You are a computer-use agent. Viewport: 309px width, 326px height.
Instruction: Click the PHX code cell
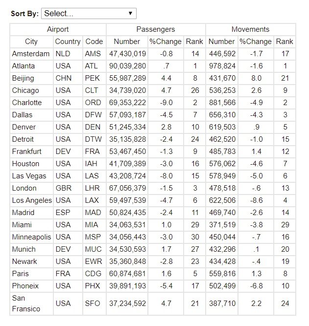tap(93, 286)
